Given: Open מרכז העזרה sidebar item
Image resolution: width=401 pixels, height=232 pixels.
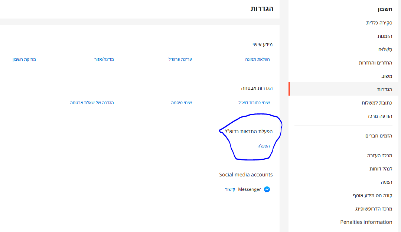Looking at the screenshot, I should [x=379, y=155].
